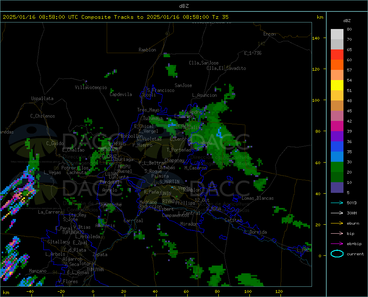368x297 pixels.
Task: Click the cyan current ellipse legend icon
Action: [337, 254]
